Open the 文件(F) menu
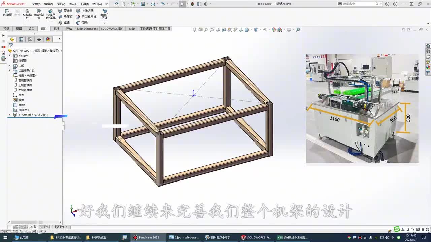Screen dimensions: 431x242 click(x=36, y=4)
